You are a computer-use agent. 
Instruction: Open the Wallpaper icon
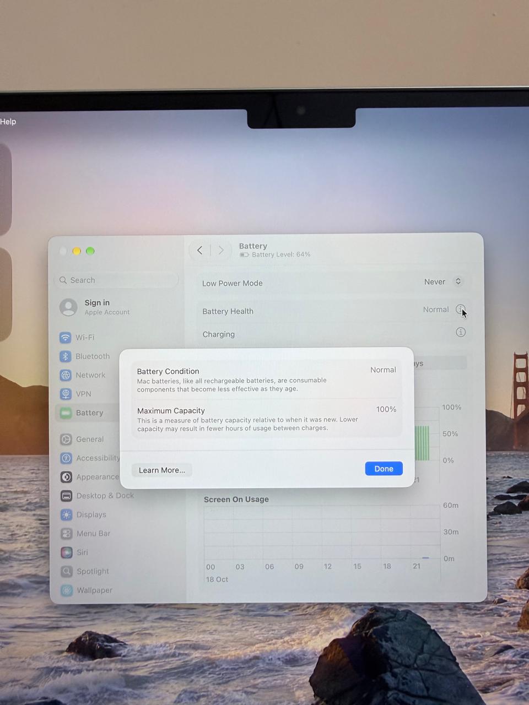67,590
